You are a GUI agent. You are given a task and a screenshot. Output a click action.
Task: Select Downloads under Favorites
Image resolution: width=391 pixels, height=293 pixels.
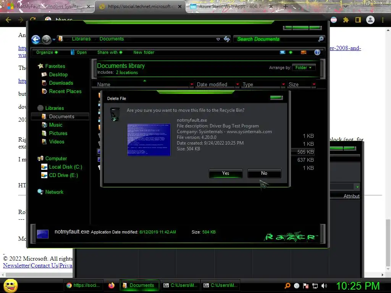coord(57,83)
